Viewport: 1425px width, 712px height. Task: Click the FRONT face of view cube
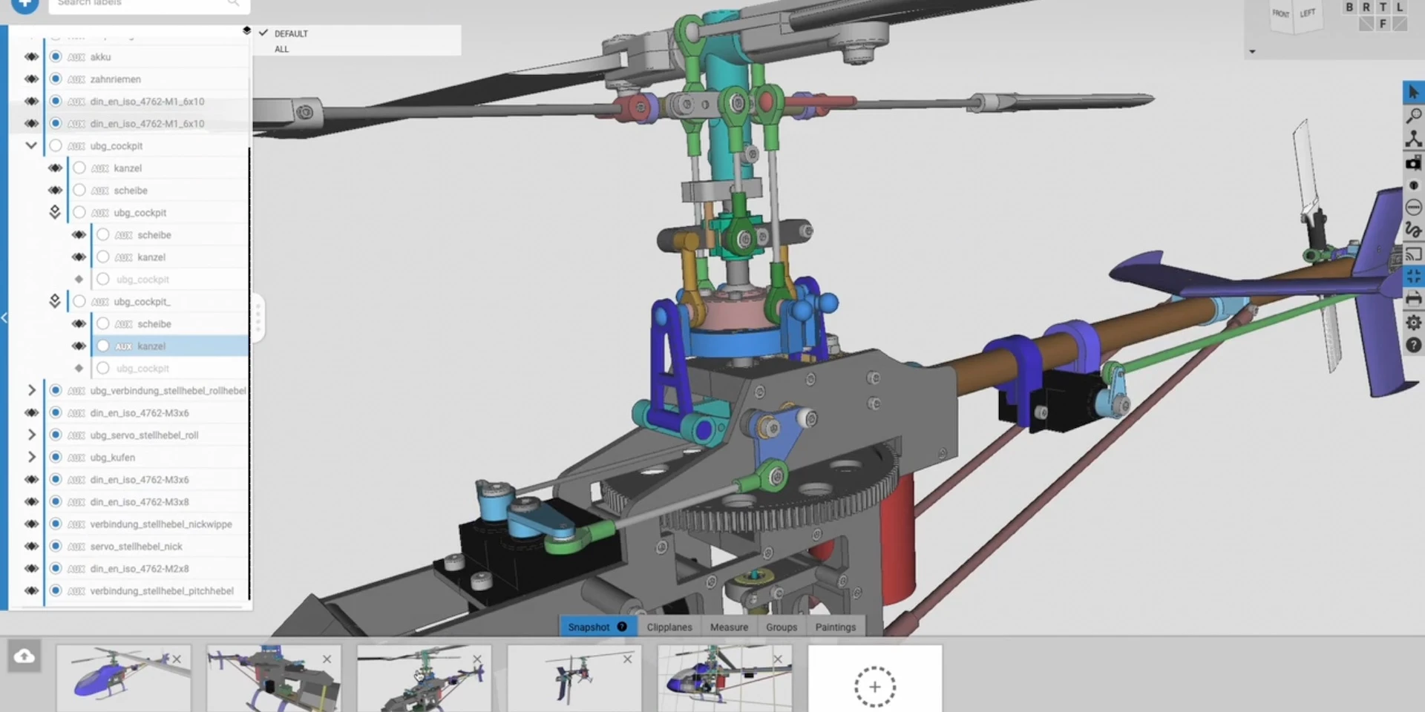click(1281, 14)
